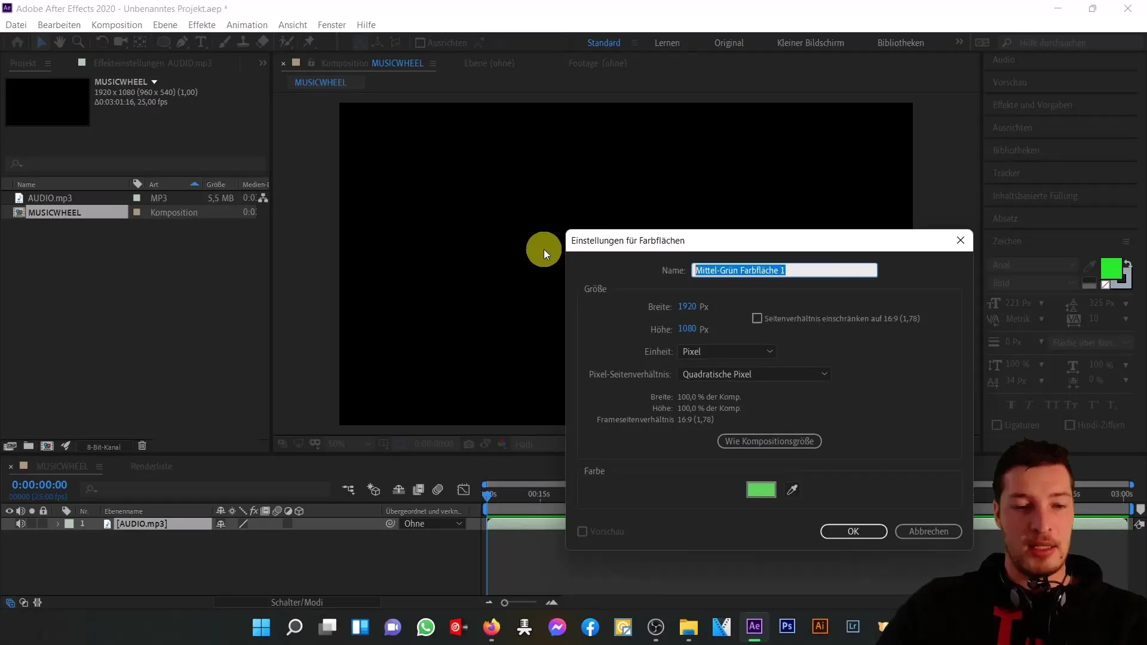The width and height of the screenshot is (1147, 645).
Task: Toggle the Ausrichten snapping checkbox
Action: tap(420, 43)
